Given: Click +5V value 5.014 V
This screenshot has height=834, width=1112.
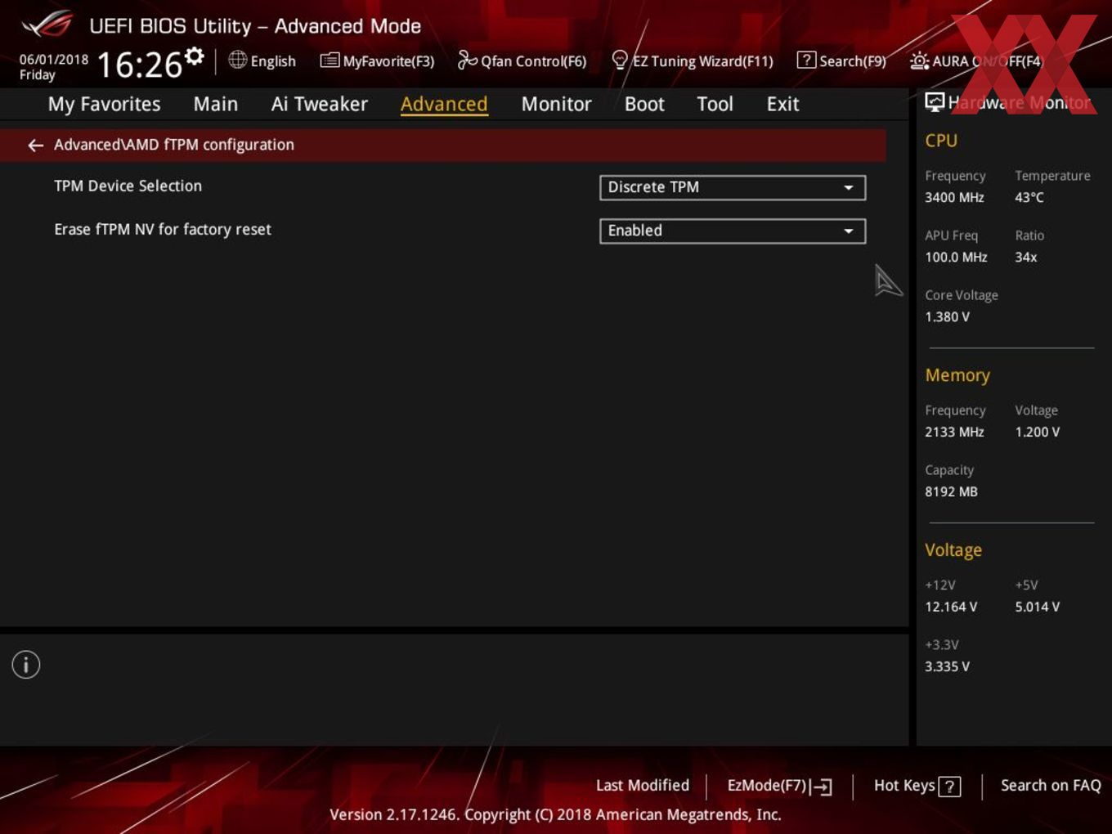Looking at the screenshot, I should 1037,608.
